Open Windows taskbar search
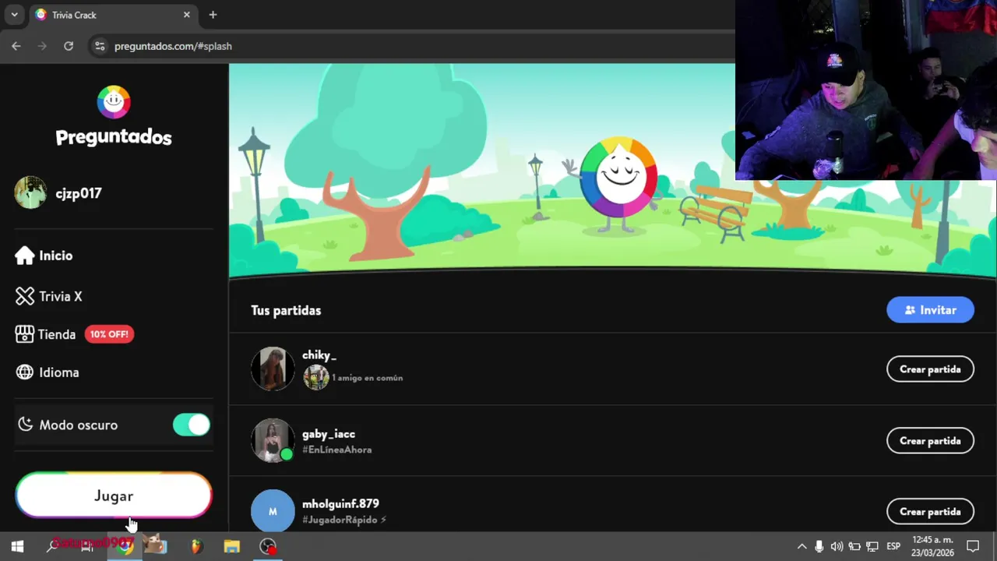997x561 pixels. [51, 546]
